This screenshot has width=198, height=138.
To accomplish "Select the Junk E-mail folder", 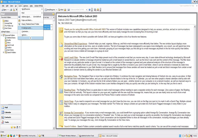I will coord(9,45).
